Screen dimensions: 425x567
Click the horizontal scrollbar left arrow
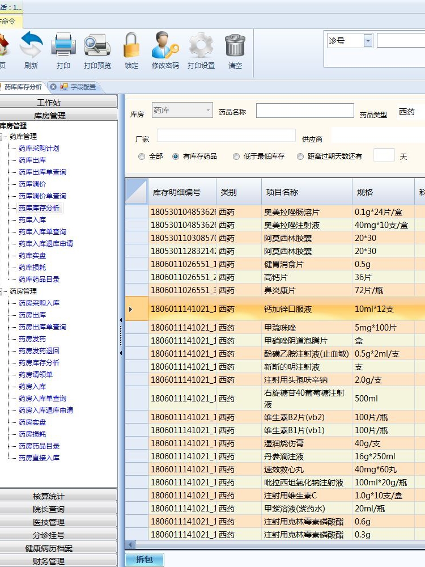point(130,544)
